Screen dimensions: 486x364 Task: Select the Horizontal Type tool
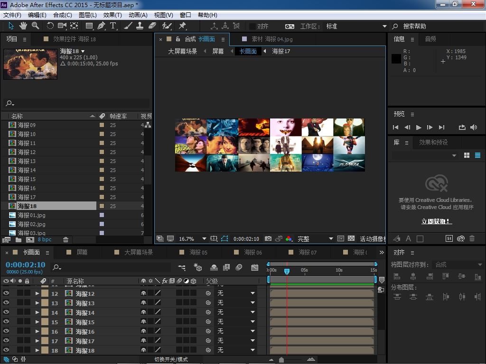[113, 26]
